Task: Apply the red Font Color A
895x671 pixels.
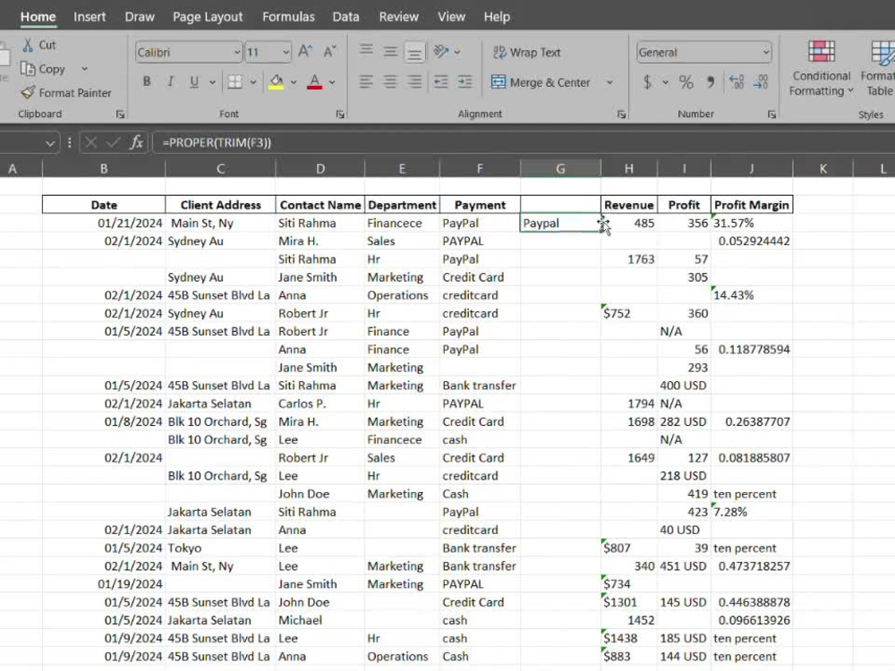Action: pyautogui.click(x=314, y=82)
